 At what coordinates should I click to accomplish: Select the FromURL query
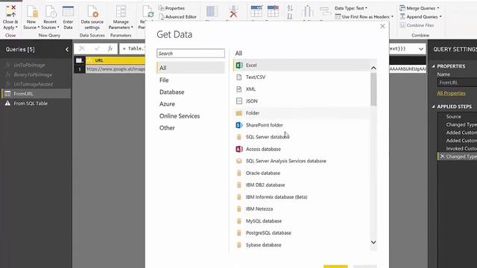[36, 94]
